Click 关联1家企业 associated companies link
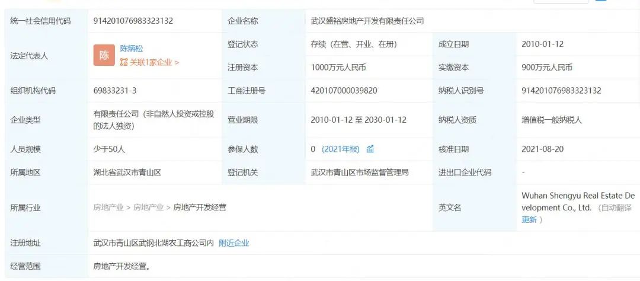Screen dimensions: 640x281 pos(154,62)
